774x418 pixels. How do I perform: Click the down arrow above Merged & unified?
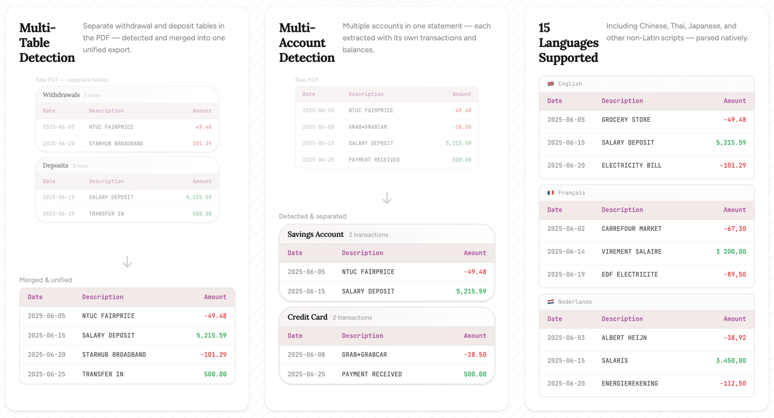pyautogui.click(x=127, y=261)
